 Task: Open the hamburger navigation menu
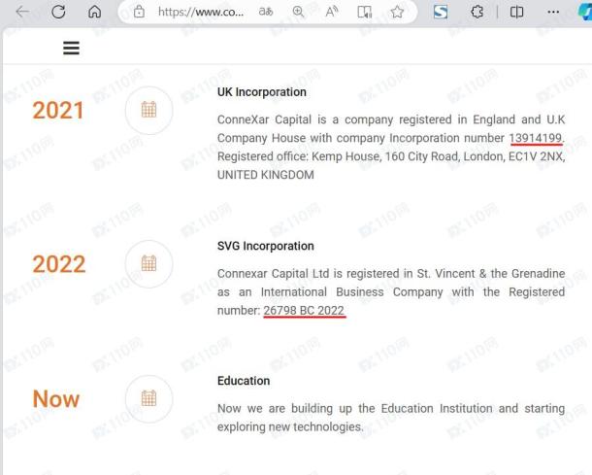click(x=71, y=48)
